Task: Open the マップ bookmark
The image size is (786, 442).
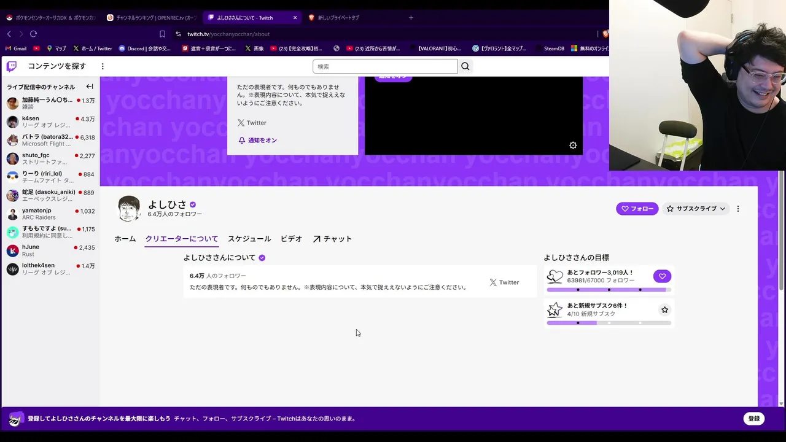Action: pos(56,48)
